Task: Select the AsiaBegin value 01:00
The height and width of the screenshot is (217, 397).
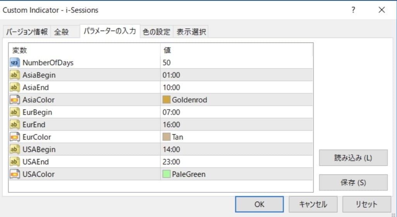Action: [x=171, y=75]
